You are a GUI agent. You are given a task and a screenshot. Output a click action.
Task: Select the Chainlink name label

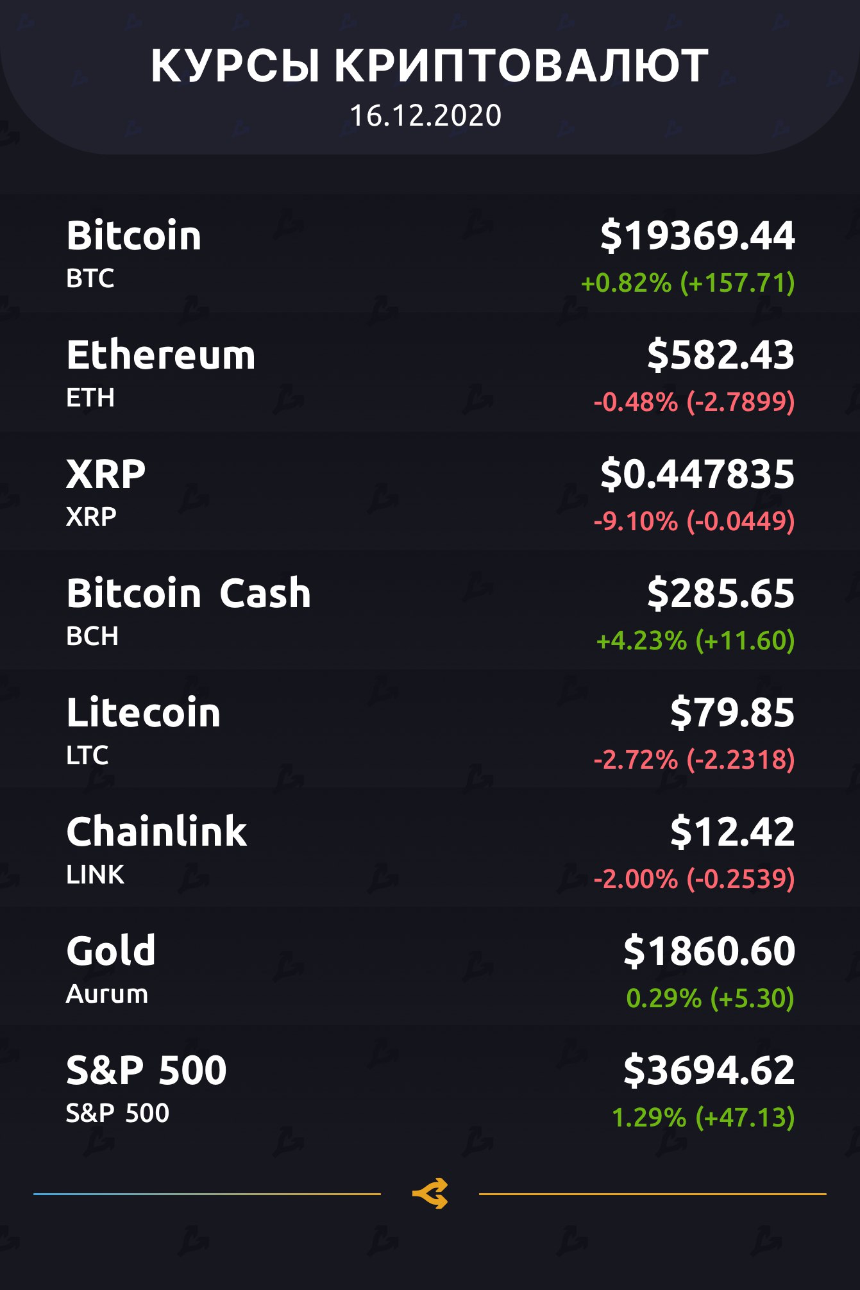tap(156, 832)
